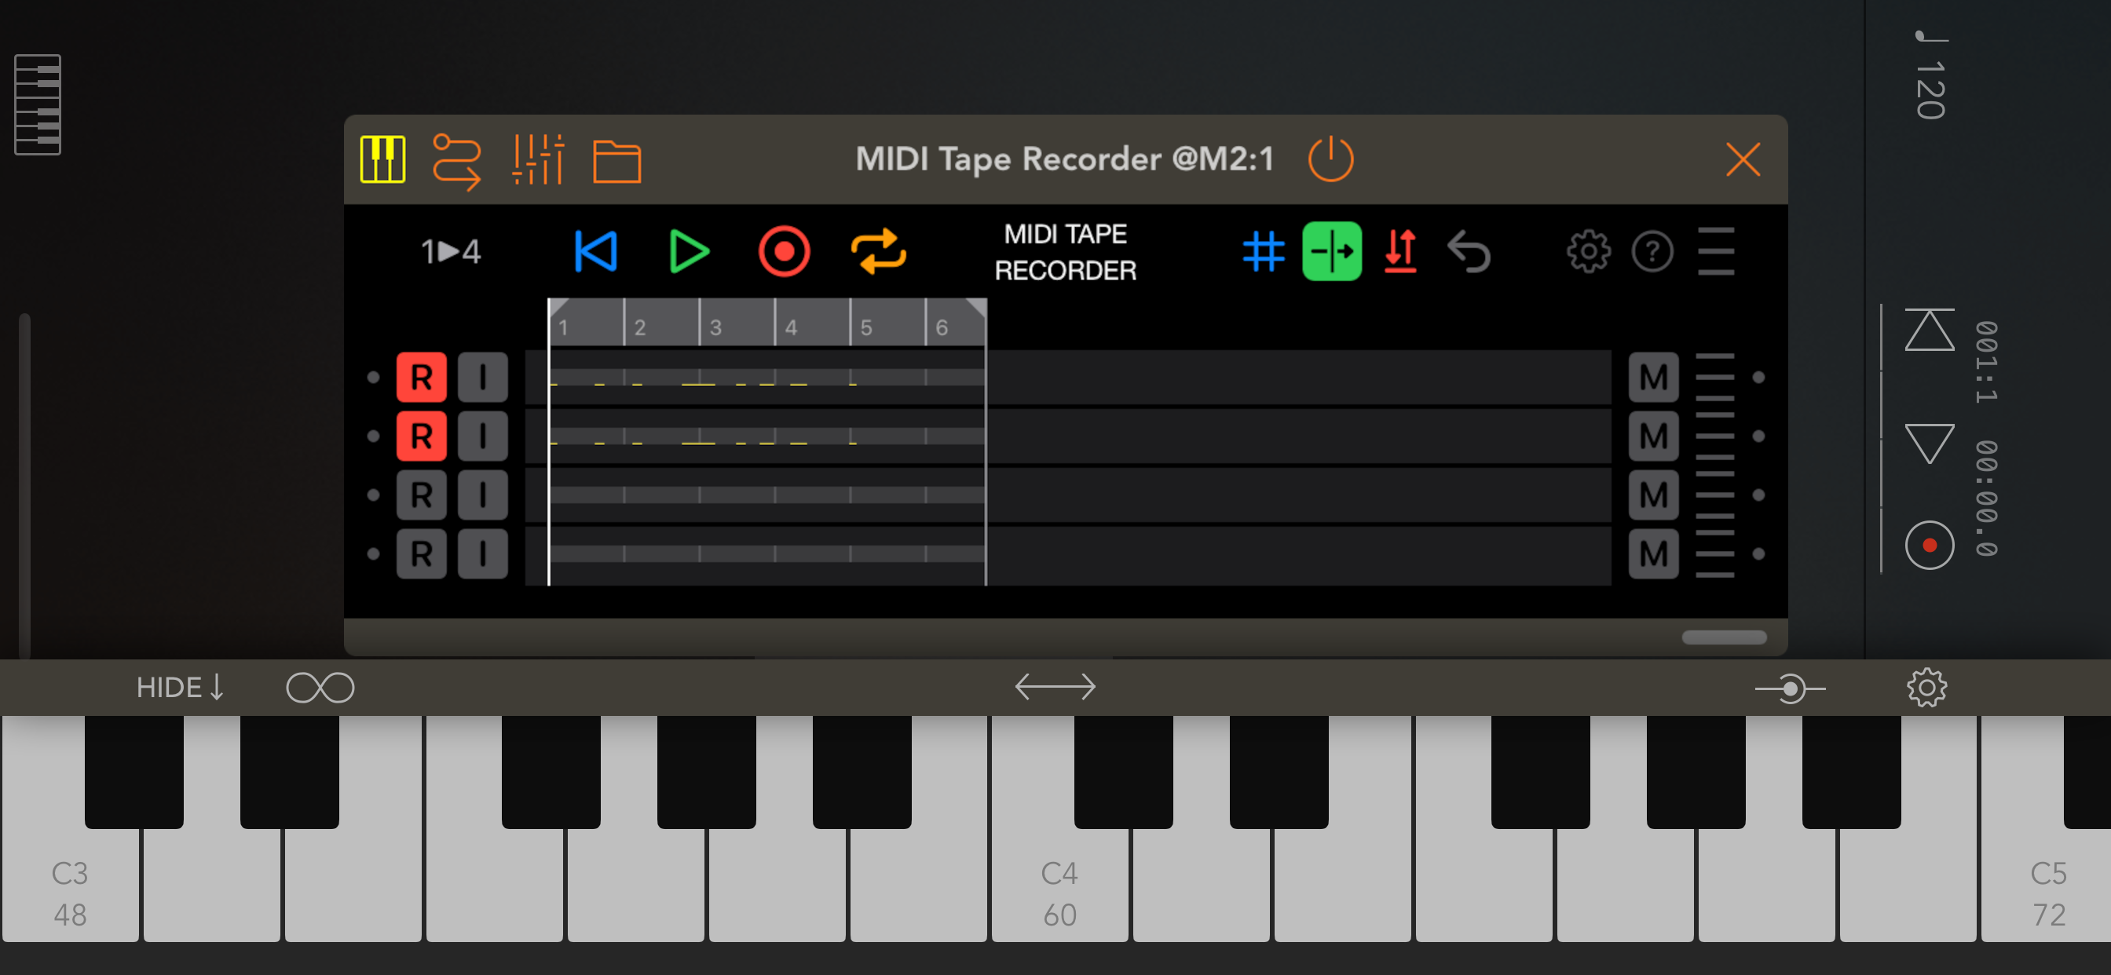Open the hamburger menu in recorder toolbar
The image size is (2111, 975).
(x=1715, y=250)
